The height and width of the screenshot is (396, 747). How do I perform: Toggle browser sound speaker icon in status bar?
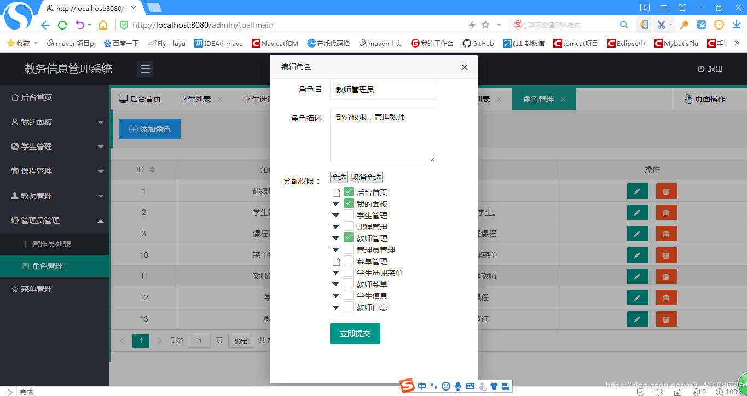(659, 392)
